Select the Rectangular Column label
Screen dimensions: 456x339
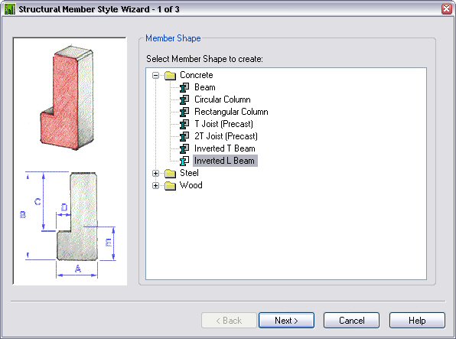tap(231, 112)
